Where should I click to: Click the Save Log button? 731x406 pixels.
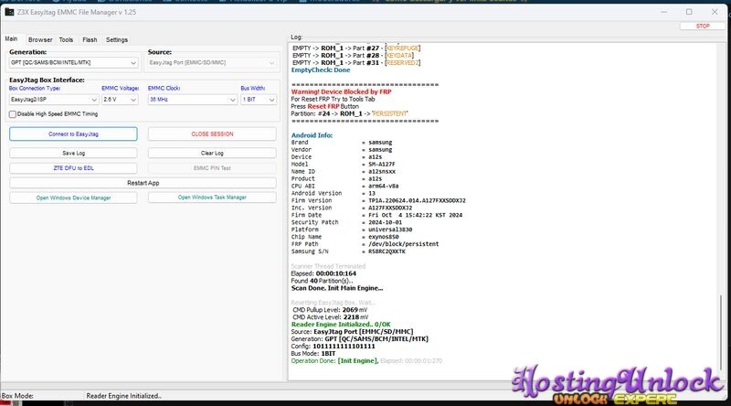tap(73, 153)
